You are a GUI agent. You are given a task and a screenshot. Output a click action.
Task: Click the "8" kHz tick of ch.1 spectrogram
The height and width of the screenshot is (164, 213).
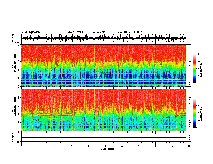tap(19, 53)
